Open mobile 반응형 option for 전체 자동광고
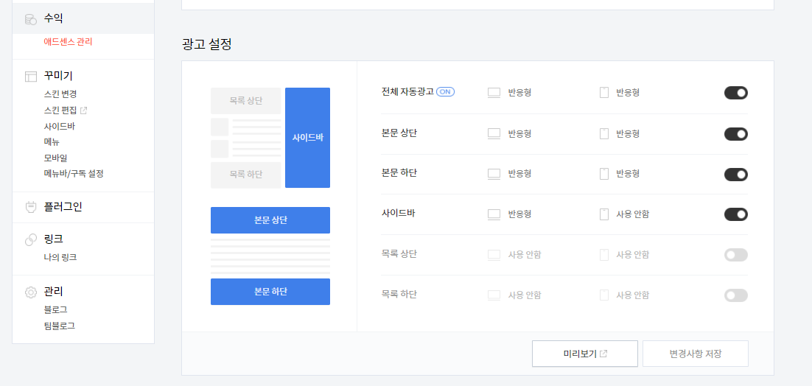812x386 pixels. click(x=628, y=93)
